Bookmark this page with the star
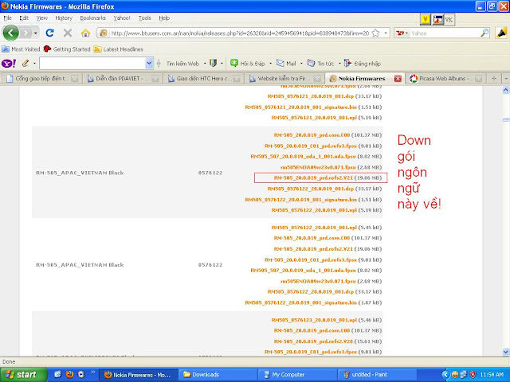Screen dimensions: 510x382 [375, 33]
